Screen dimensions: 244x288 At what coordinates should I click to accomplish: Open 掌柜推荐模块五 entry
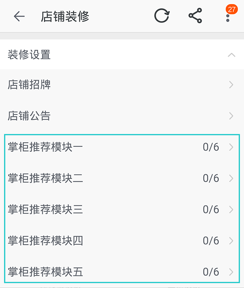46,272
